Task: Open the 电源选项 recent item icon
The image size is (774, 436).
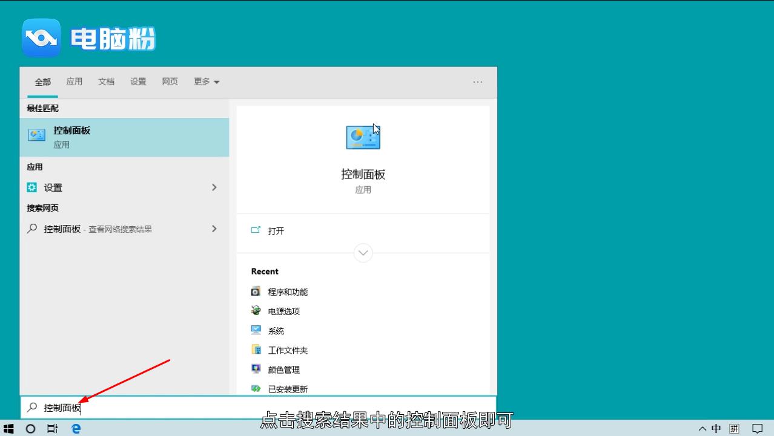Action: (256, 311)
